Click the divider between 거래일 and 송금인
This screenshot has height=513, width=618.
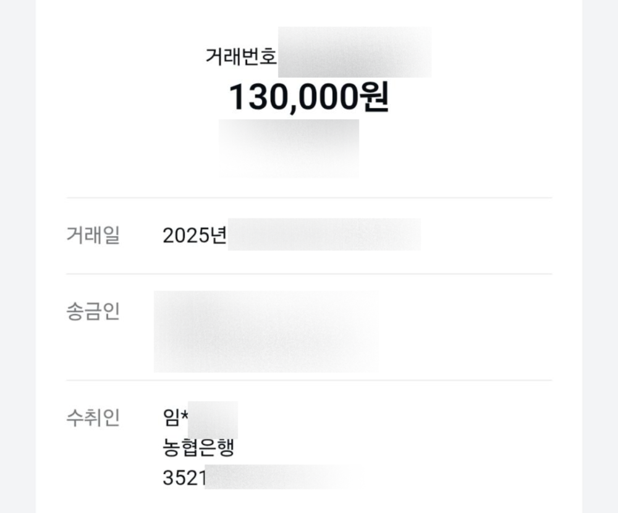coord(309,274)
